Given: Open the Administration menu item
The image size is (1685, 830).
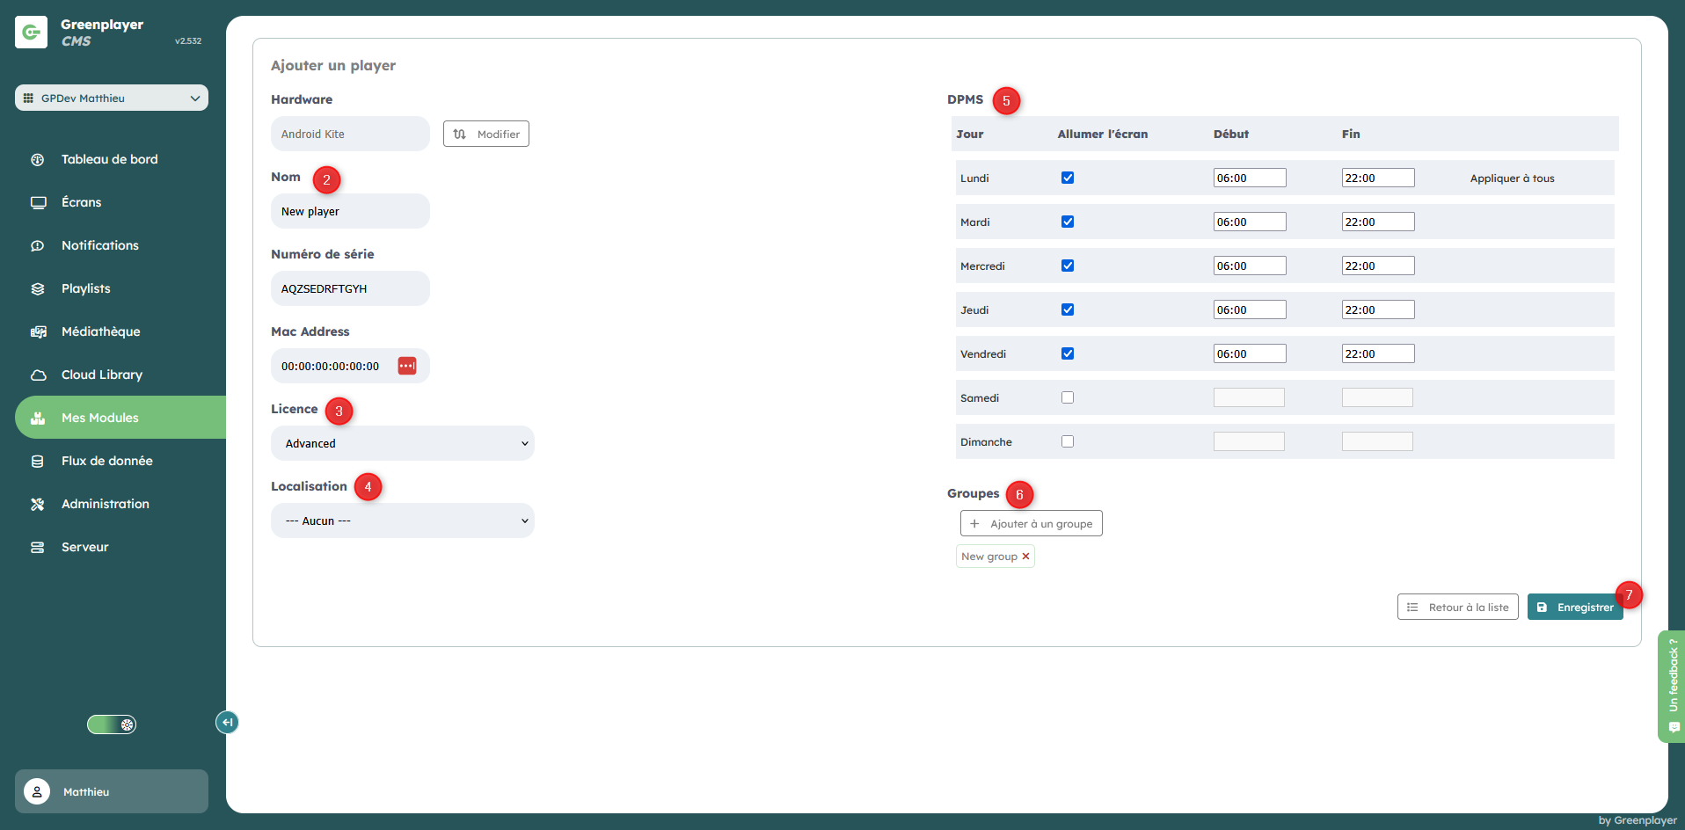Looking at the screenshot, I should (105, 504).
